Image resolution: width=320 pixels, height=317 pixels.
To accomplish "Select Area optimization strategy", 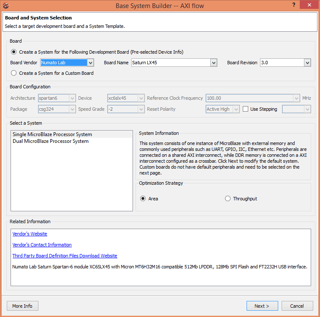I will 143,199.
